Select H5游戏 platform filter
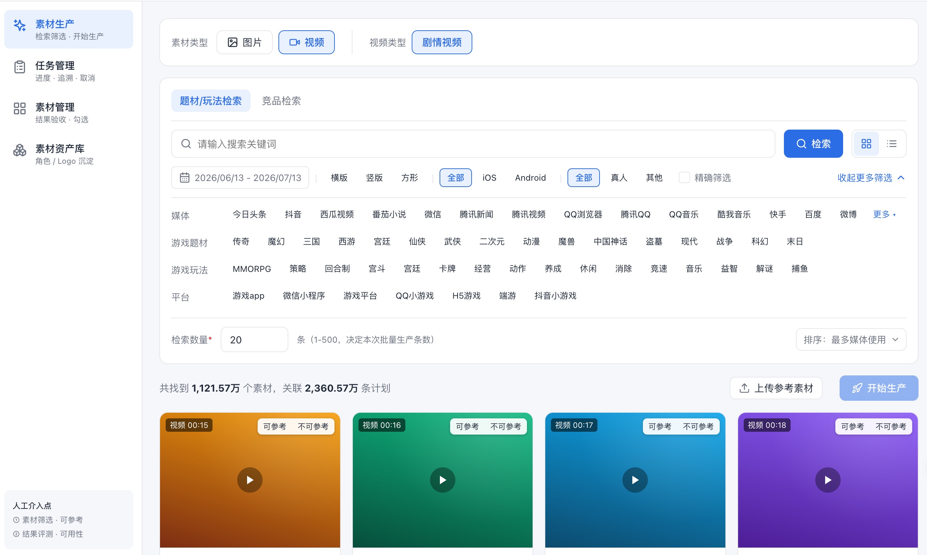927x555 pixels. (x=466, y=296)
